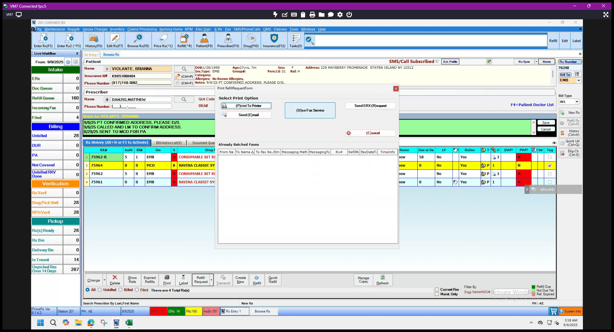Image resolution: width=614 pixels, height=332 pixels.
Task: Select the Billed radio button
Action: coord(120,290)
